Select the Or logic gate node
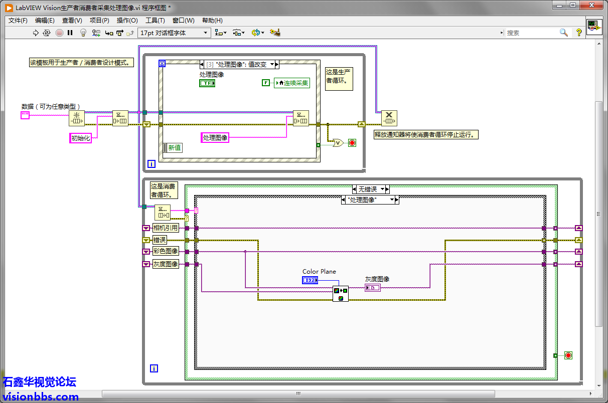 point(338,143)
